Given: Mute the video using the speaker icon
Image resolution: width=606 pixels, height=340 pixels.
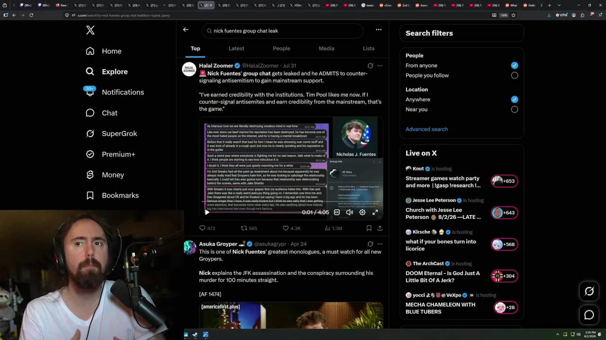Looking at the screenshot, I should coord(349,212).
